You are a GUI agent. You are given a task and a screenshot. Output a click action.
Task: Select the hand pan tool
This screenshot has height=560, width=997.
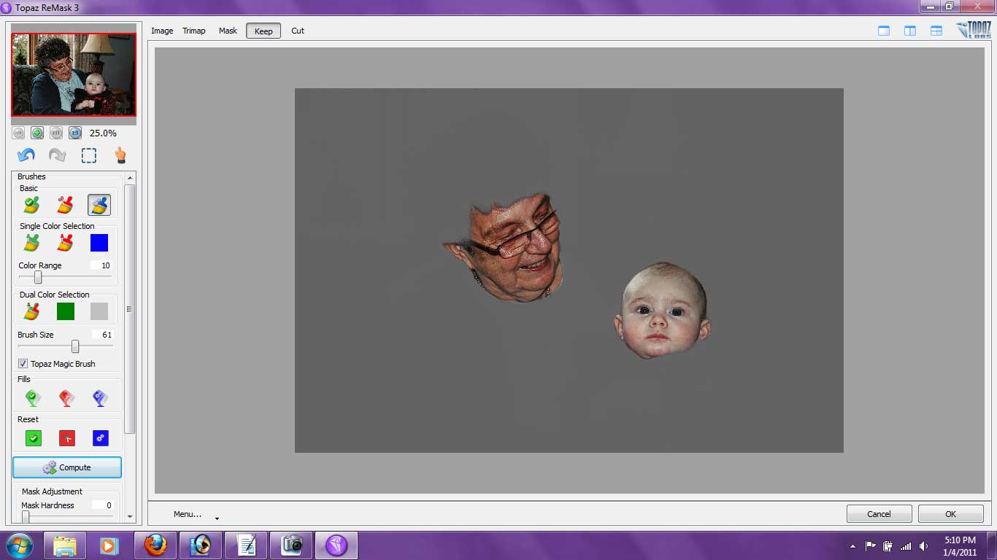point(120,155)
